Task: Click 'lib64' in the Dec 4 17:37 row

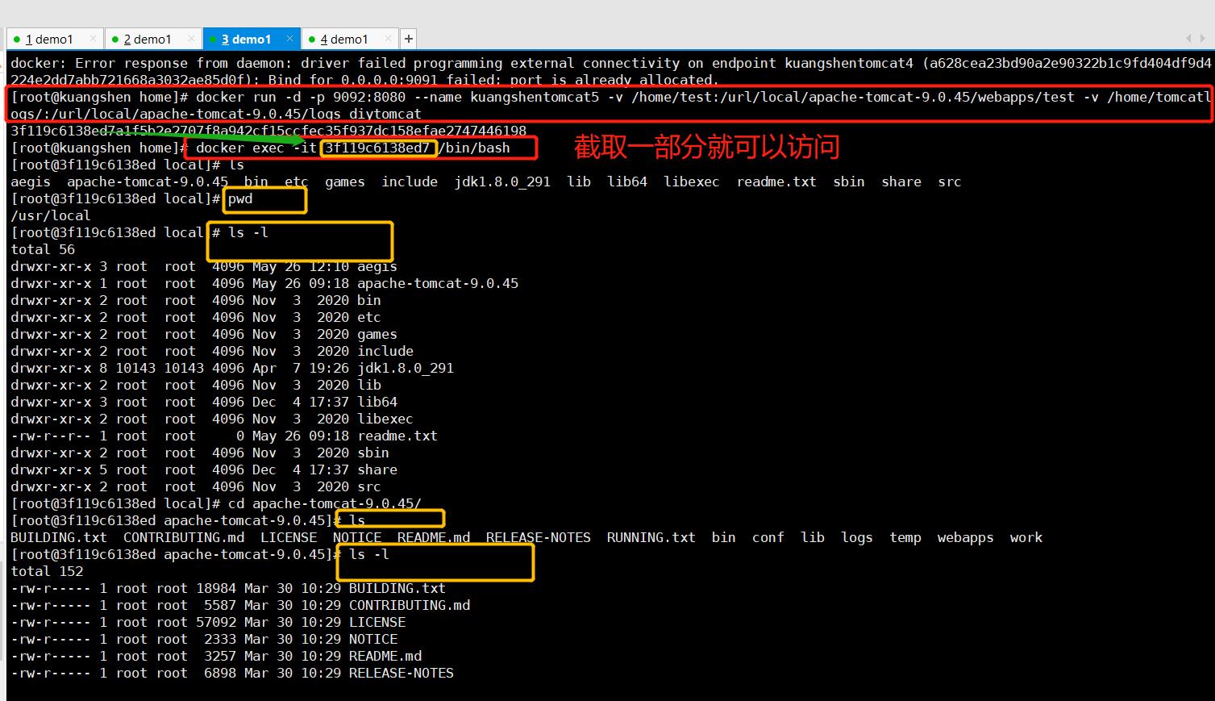Action: click(377, 402)
